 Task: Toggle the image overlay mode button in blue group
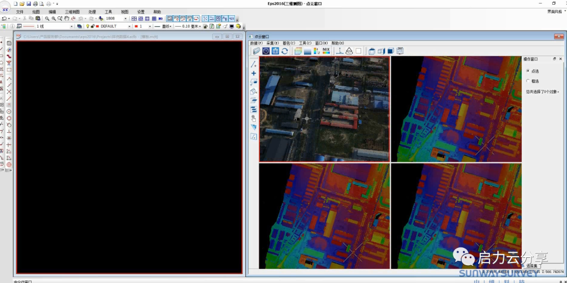tap(170, 18)
